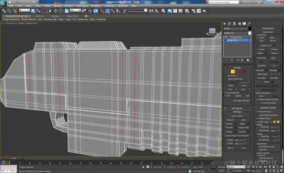Switch to the Motion command panel
Screen dimensions: 284x173
240,24
